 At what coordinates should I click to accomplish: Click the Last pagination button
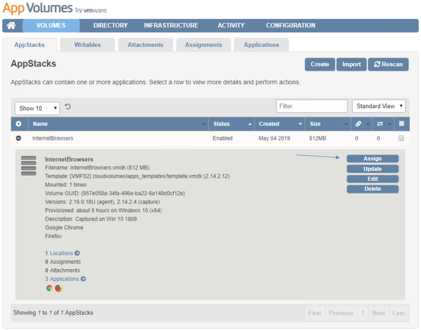point(399,313)
